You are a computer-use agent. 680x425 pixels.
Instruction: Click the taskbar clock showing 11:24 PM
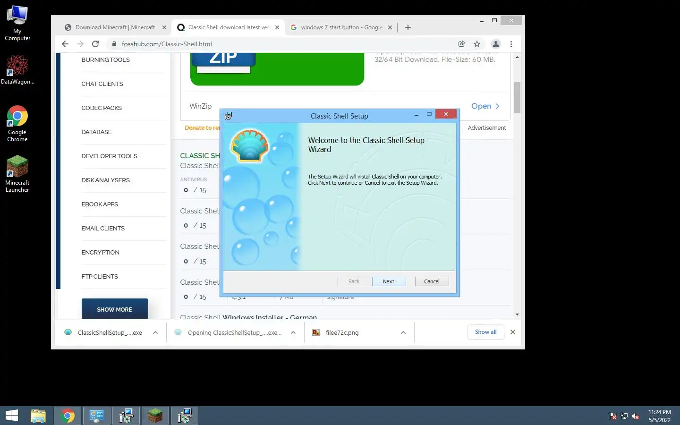[660, 416]
